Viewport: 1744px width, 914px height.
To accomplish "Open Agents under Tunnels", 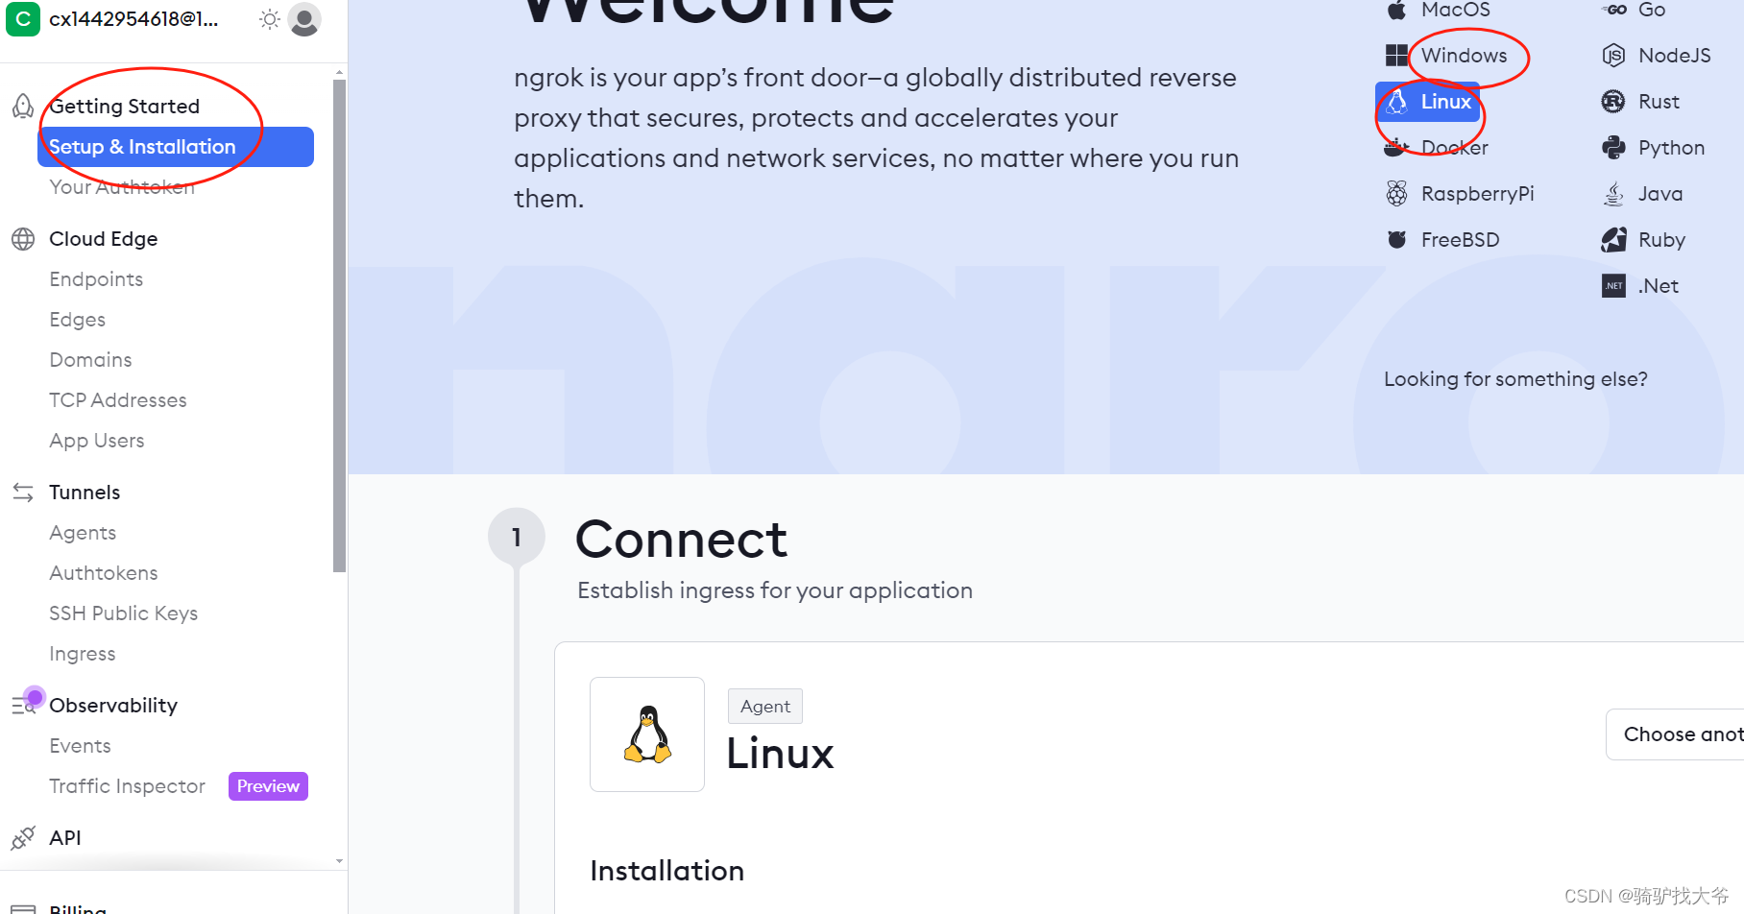I will [x=83, y=533].
